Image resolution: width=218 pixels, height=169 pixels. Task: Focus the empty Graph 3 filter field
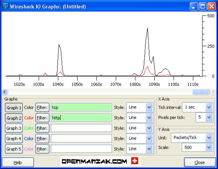coord(82,128)
